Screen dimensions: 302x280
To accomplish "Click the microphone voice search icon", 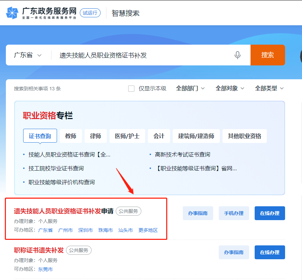I will point(237,55).
